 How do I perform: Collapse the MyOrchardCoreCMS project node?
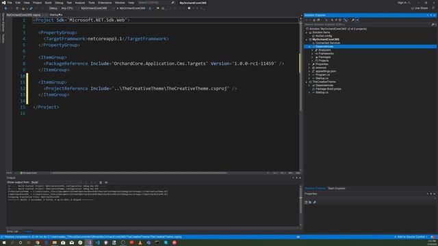[x=307, y=40]
